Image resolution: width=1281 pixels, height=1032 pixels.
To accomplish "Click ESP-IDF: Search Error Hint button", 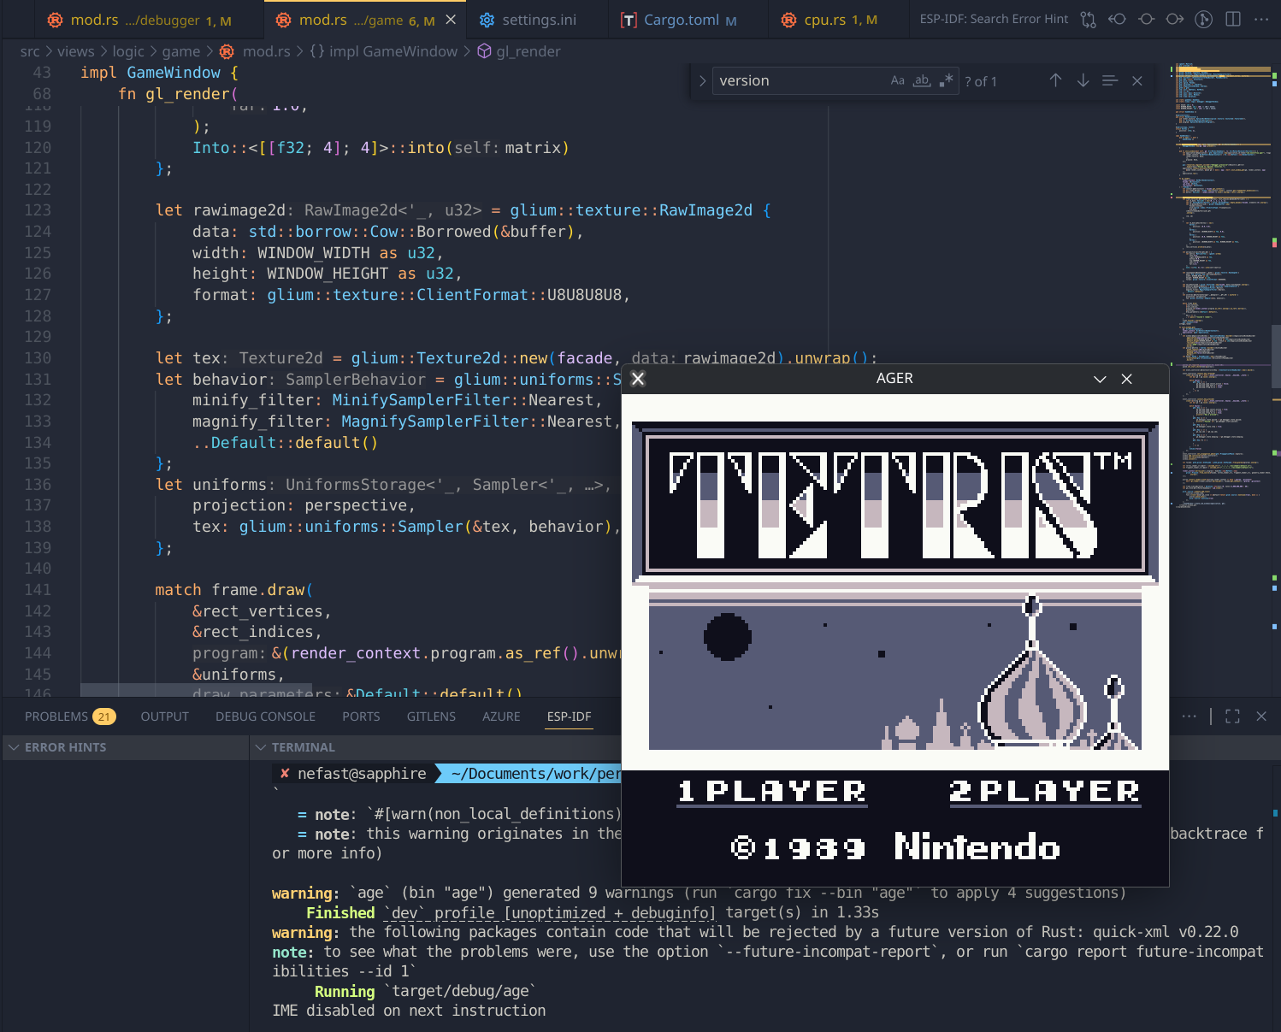I will [x=994, y=19].
